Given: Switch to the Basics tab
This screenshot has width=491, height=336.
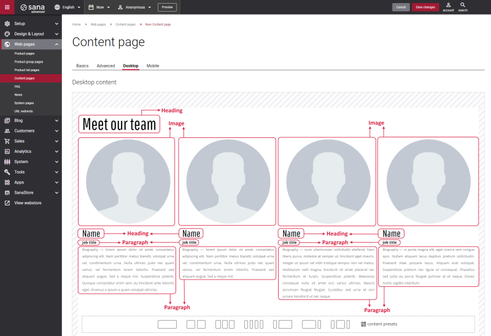Looking at the screenshot, I should click(82, 66).
